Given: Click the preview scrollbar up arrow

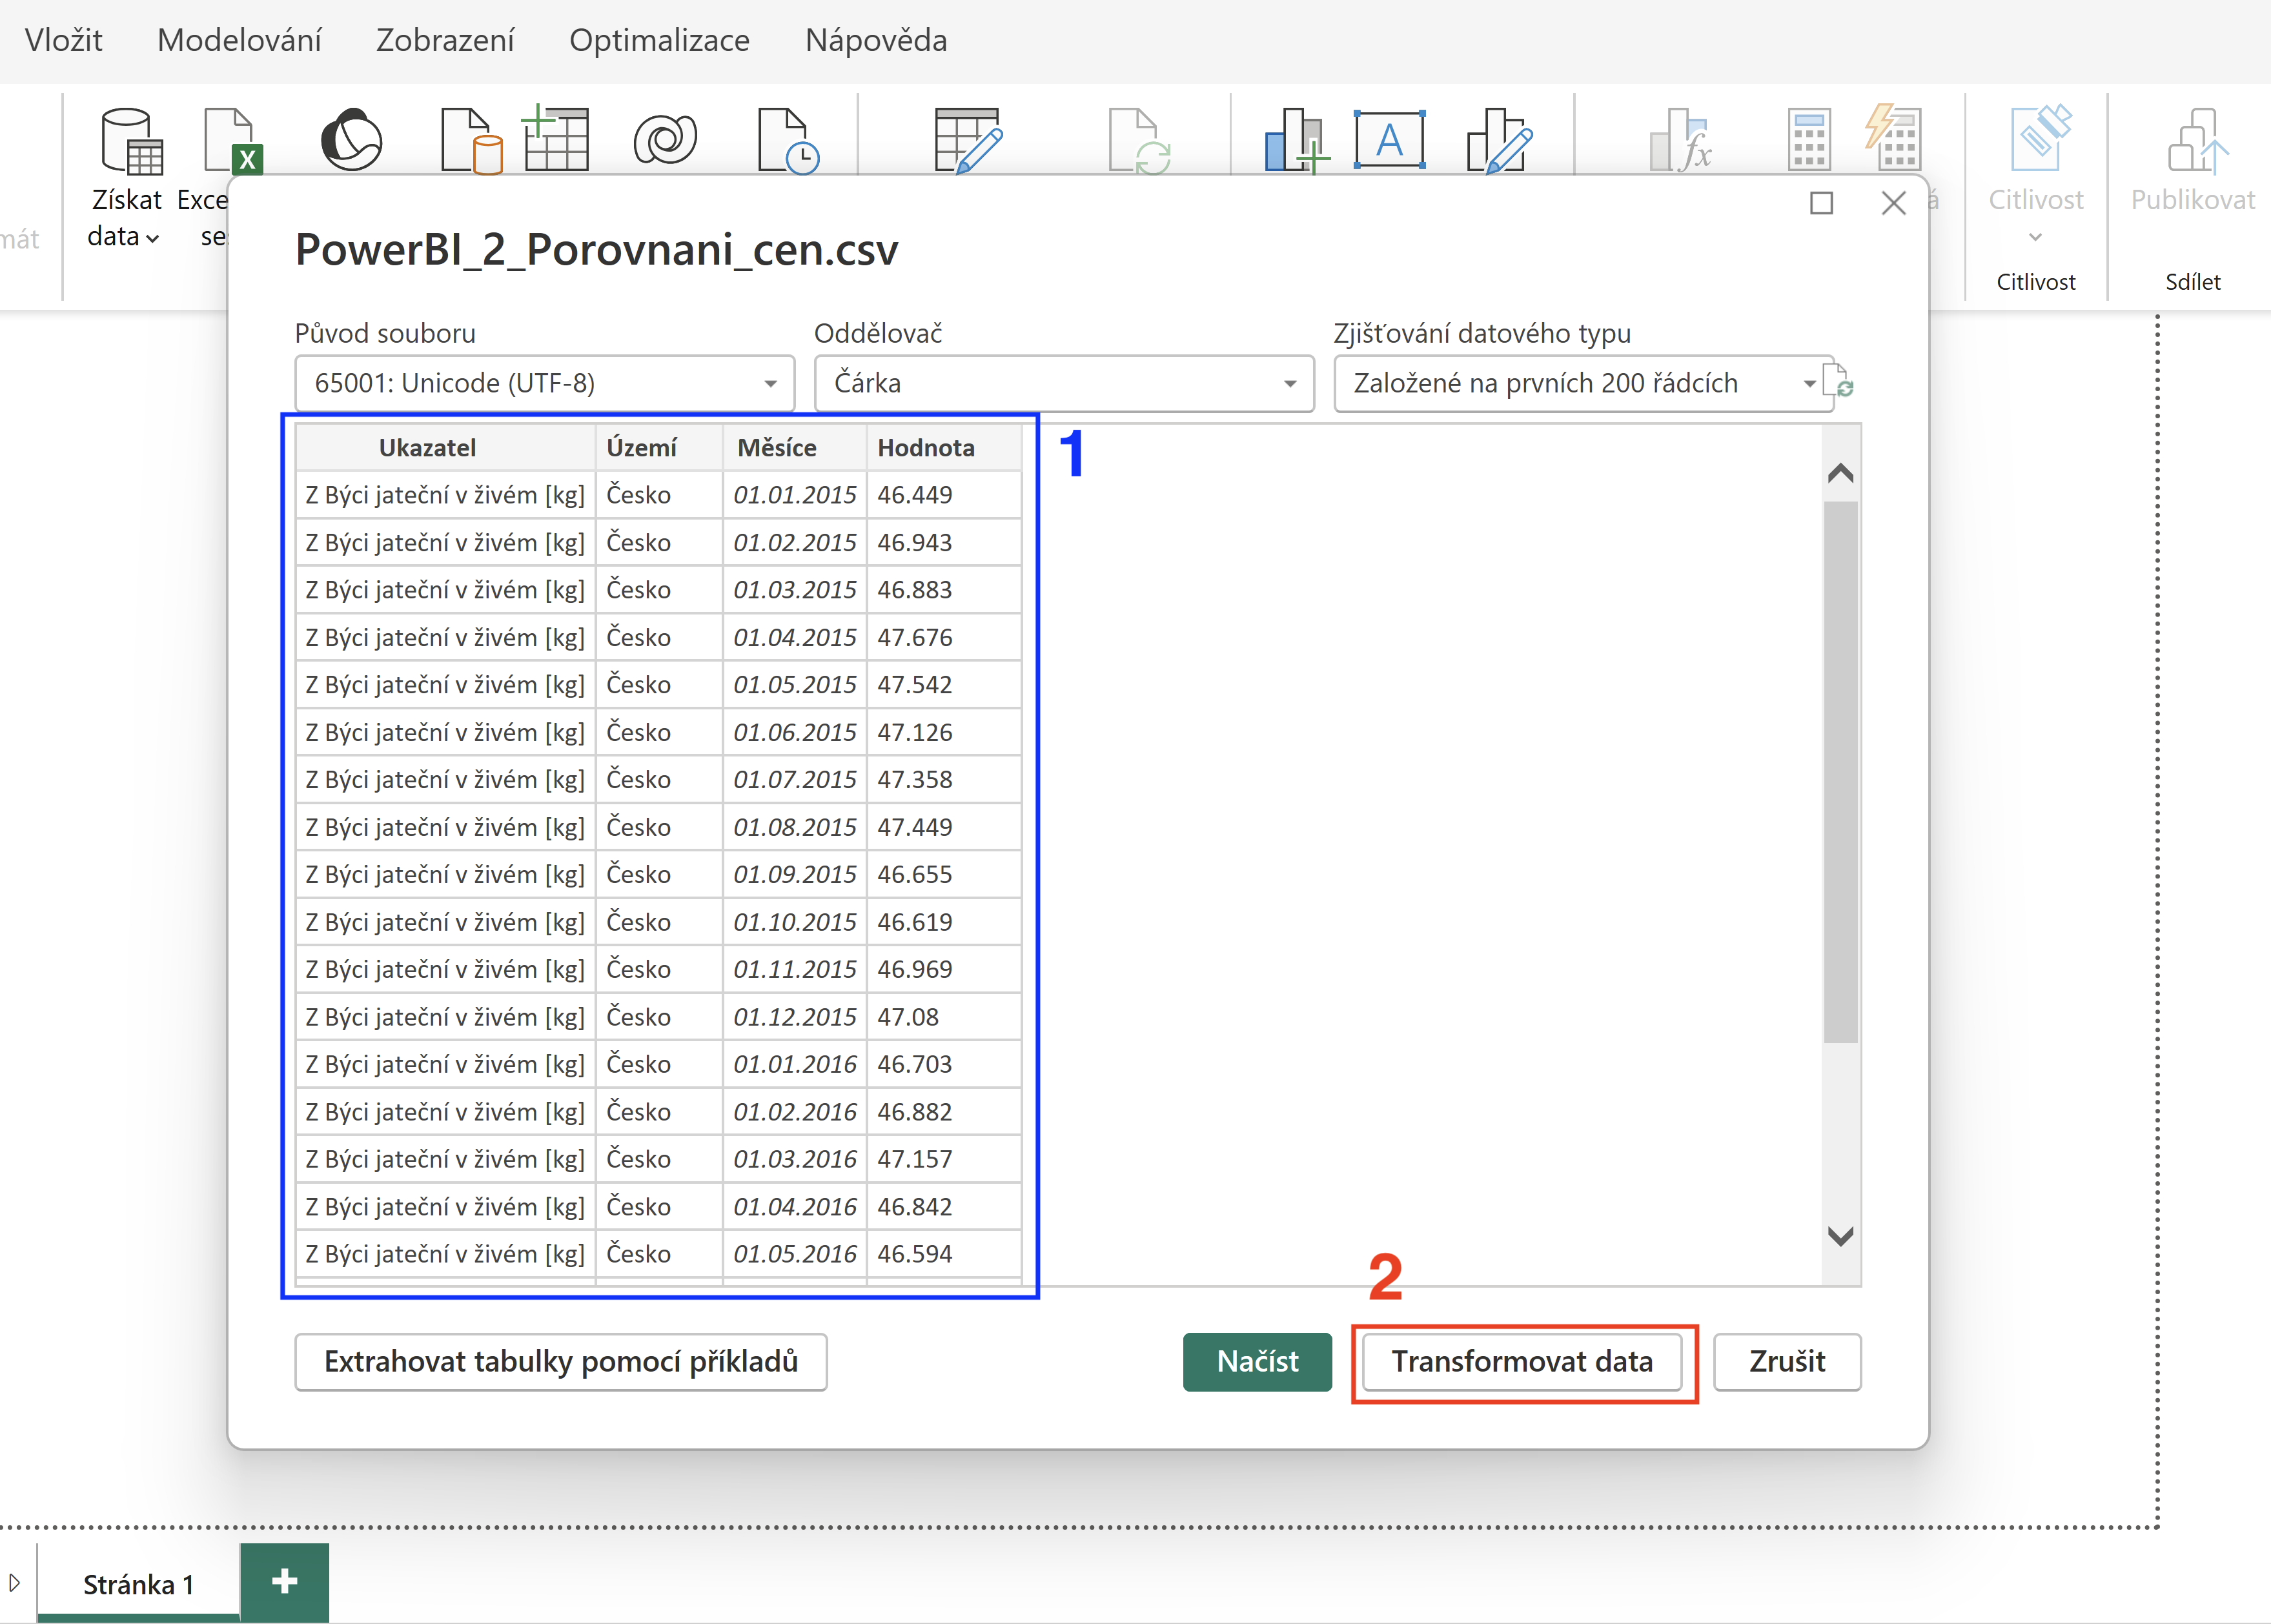Looking at the screenshot, I should (x=1840, y=473).
